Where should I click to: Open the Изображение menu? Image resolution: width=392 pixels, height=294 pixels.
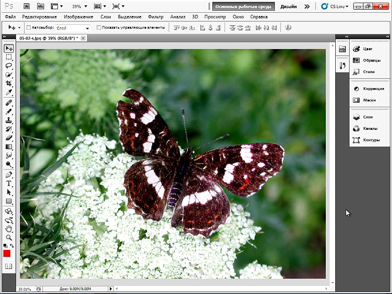(78, 17)
